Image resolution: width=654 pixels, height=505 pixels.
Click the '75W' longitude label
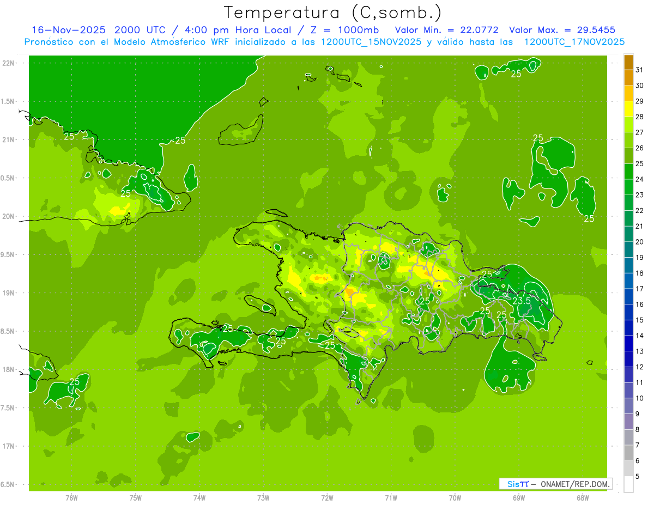coord(136,497)
